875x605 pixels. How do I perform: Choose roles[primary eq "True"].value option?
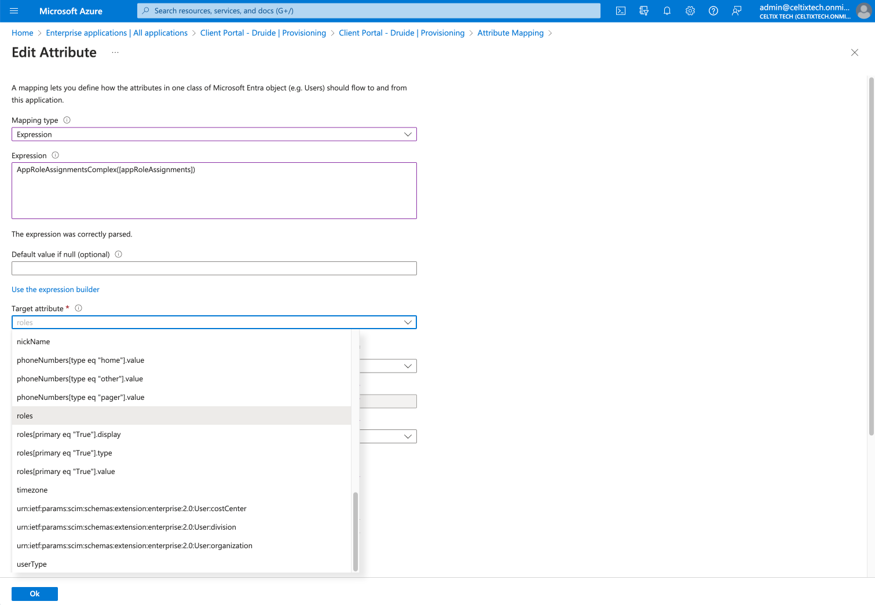66,472
